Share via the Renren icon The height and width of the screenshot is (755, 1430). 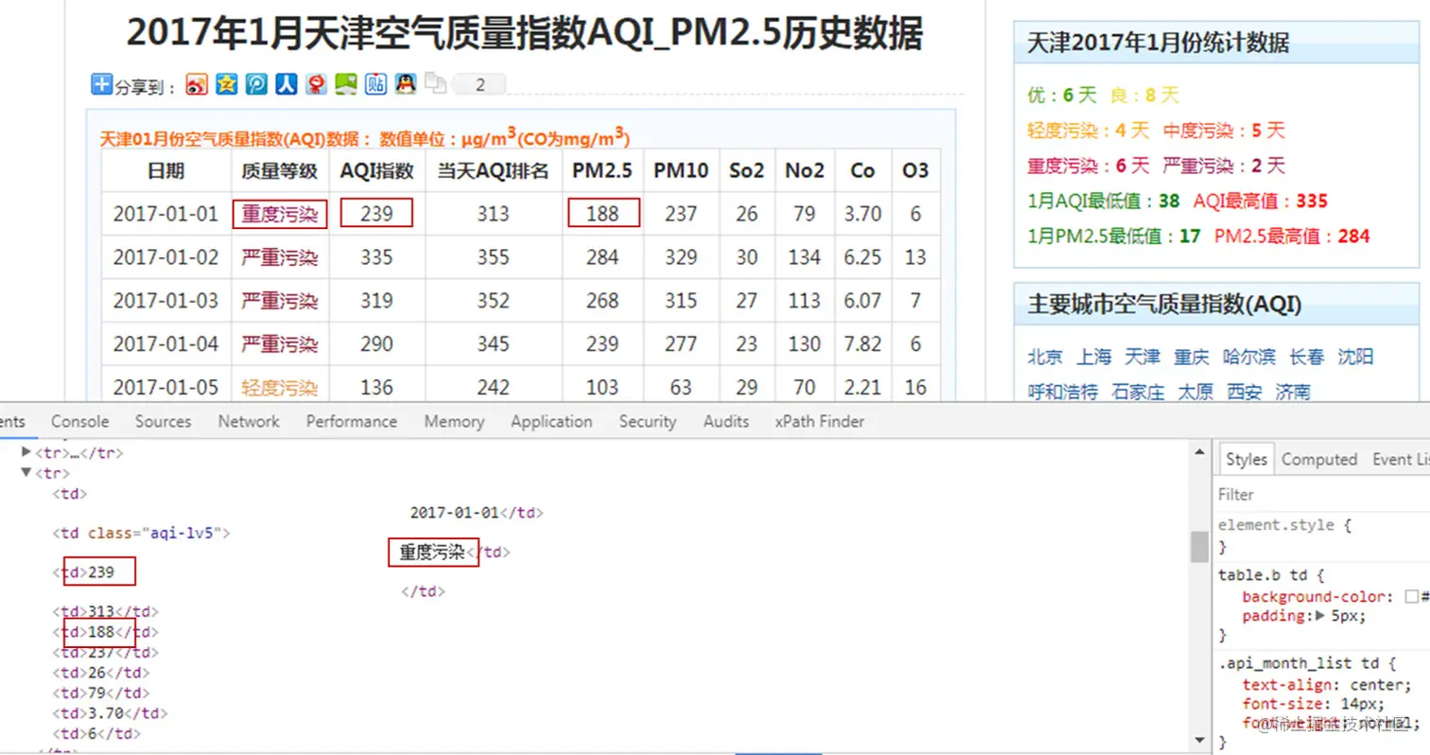[287, 84]
